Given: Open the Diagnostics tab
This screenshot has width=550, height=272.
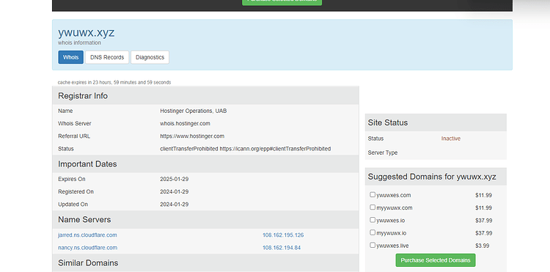Looking at the screenshot, I should (x=150, y=57).
